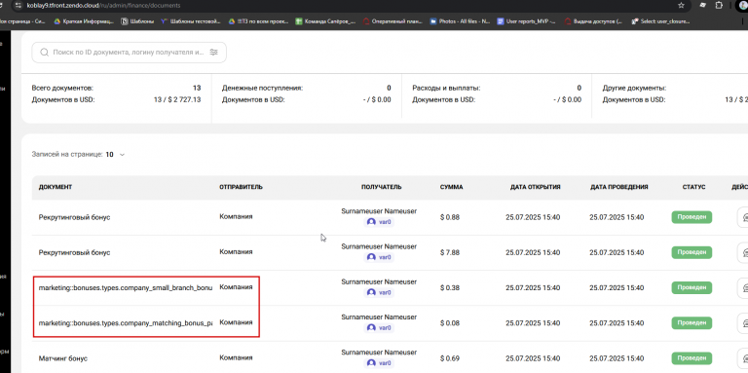Viewport: 748px width, 373px height.
Task: View site information icon in address bar
Action: [19, 5]
